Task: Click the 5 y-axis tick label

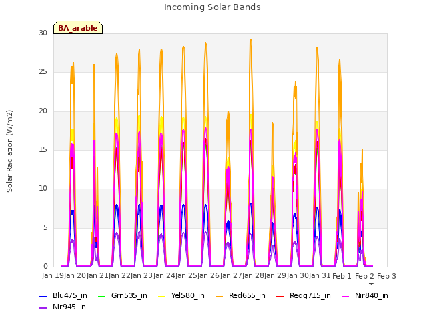Action: tap(45, 228)
